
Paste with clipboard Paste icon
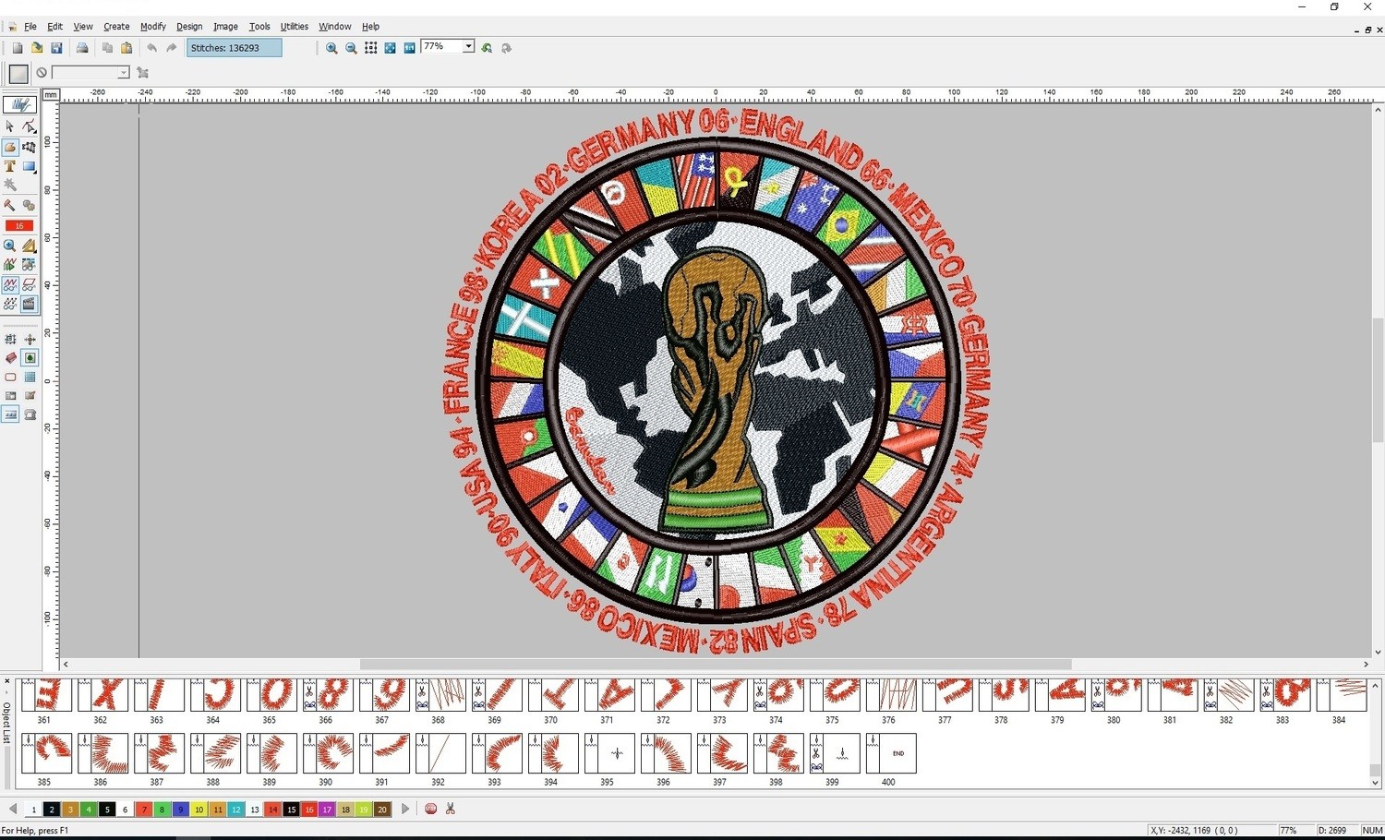[126, 48]
